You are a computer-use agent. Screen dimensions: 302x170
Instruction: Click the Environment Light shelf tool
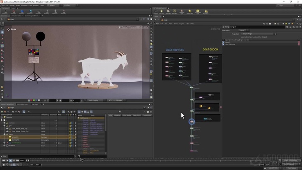(198, 12)
